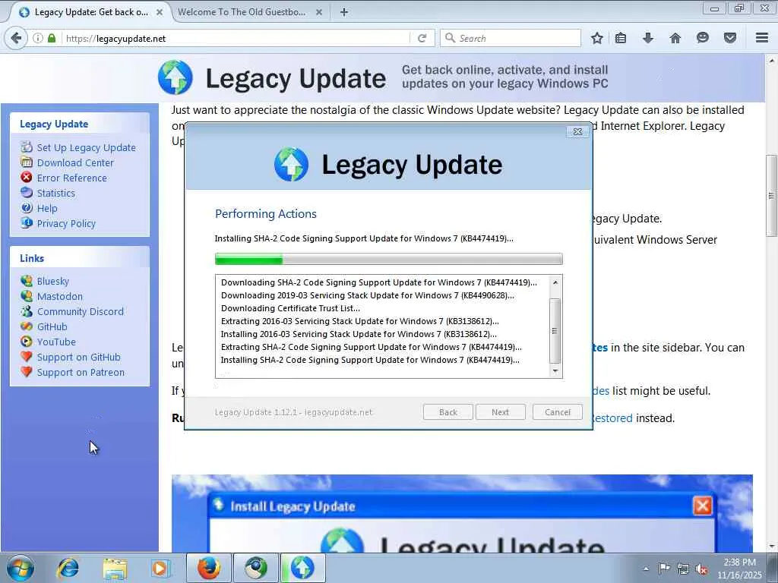Click the installer log scrollbar thumb
The image size is (778, 583).
(555, 331)
